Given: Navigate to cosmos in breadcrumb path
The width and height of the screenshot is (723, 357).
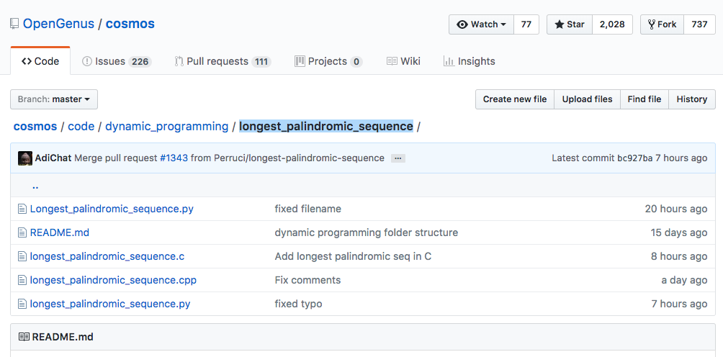Looking at the screenshot, I should 35,126.
